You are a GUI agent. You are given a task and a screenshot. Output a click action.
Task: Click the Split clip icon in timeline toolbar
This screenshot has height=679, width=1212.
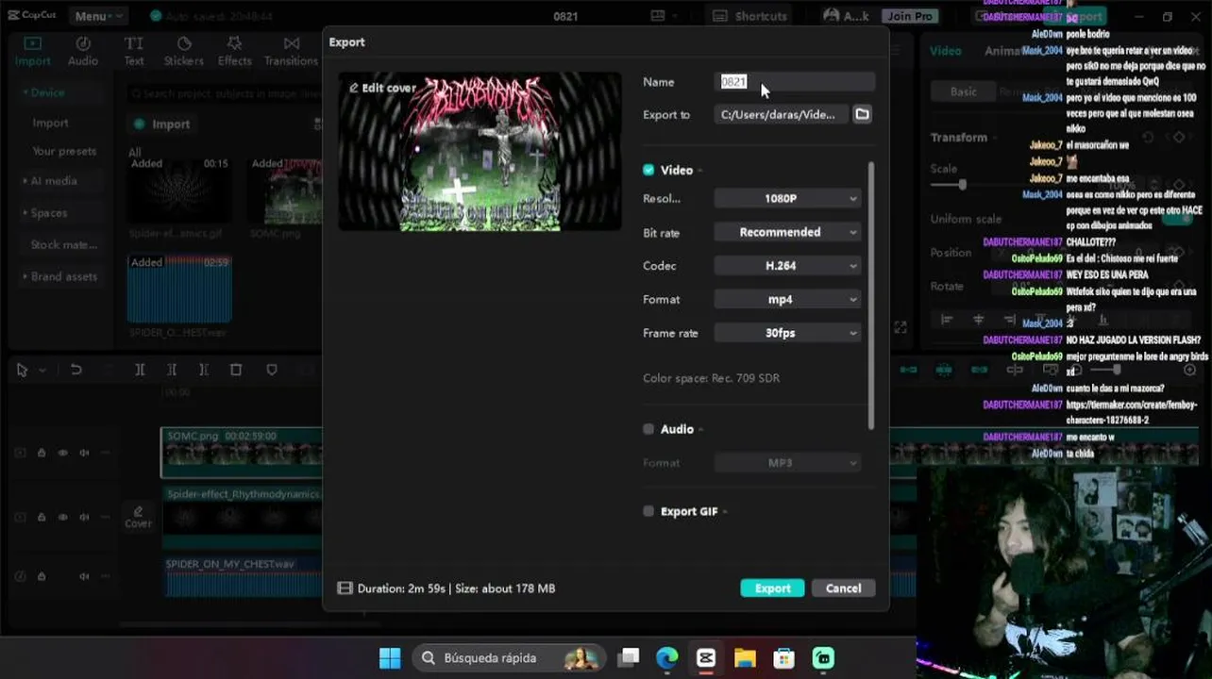pyautogui.click(x=140, y=370)
